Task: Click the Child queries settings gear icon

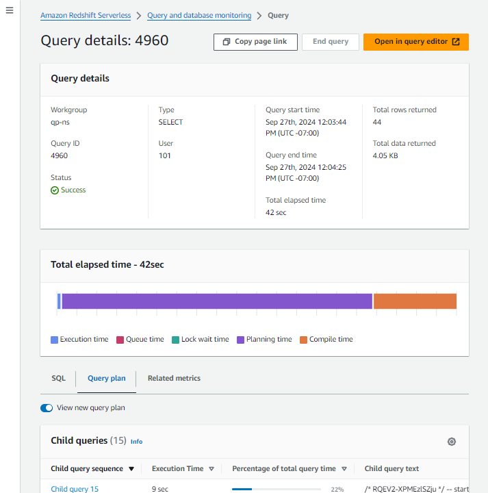Action: click(451, 442)
